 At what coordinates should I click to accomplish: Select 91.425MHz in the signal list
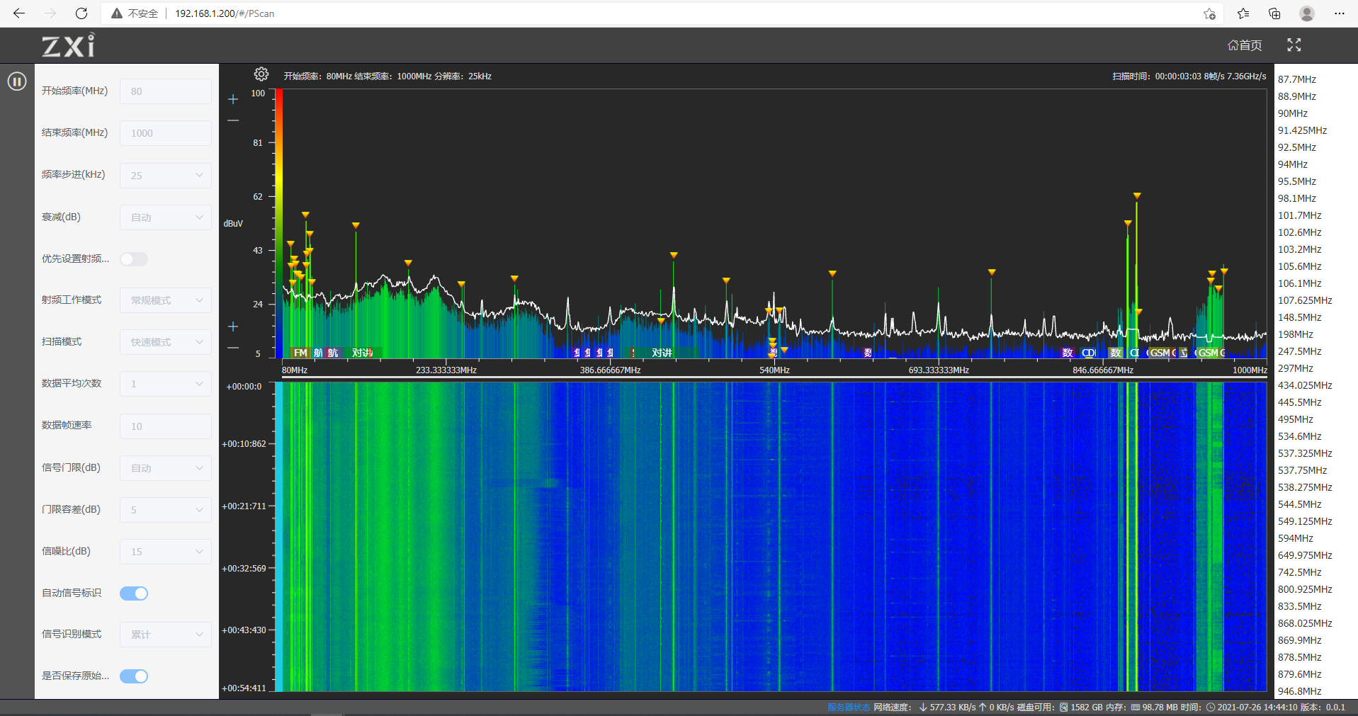[x=1303, y=130]
